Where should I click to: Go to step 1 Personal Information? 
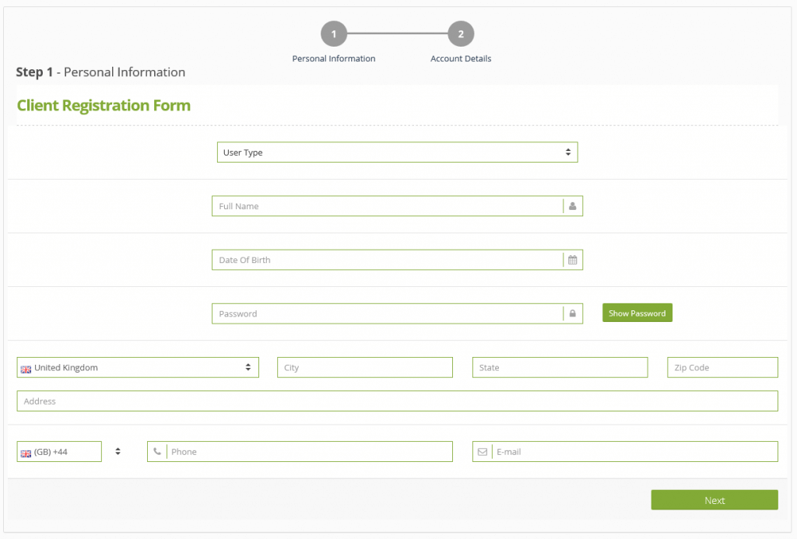click(x=334, y=34)
